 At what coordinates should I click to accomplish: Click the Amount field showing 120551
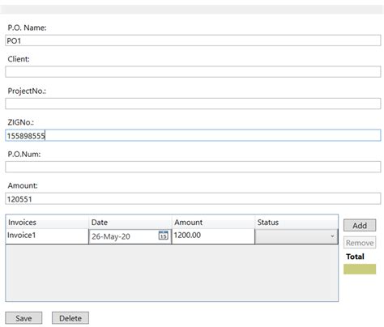(x=193, y=198)
